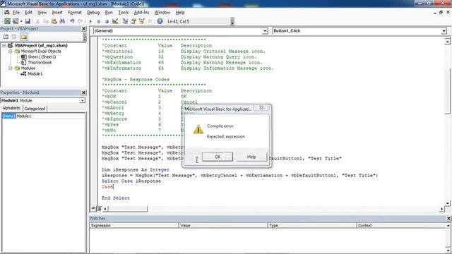Open the Edit menu
This screenshot has height=254, width=452.
pos(28,13)
